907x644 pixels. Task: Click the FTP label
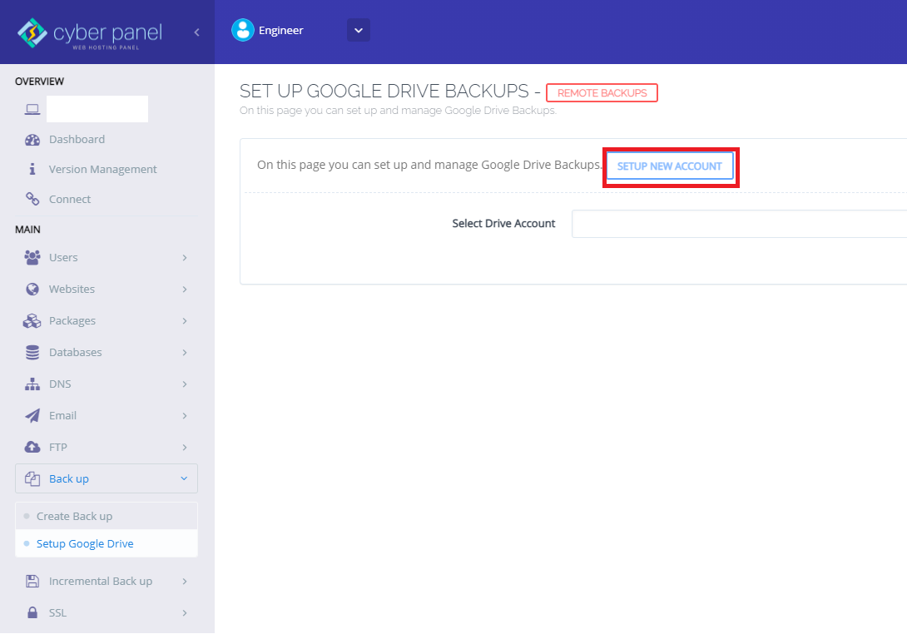(x=58, y=448)
